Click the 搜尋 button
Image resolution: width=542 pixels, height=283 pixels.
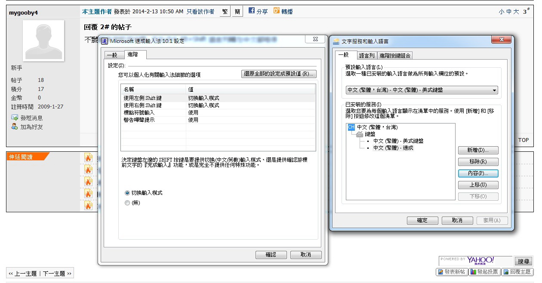[x=524, y=261]
